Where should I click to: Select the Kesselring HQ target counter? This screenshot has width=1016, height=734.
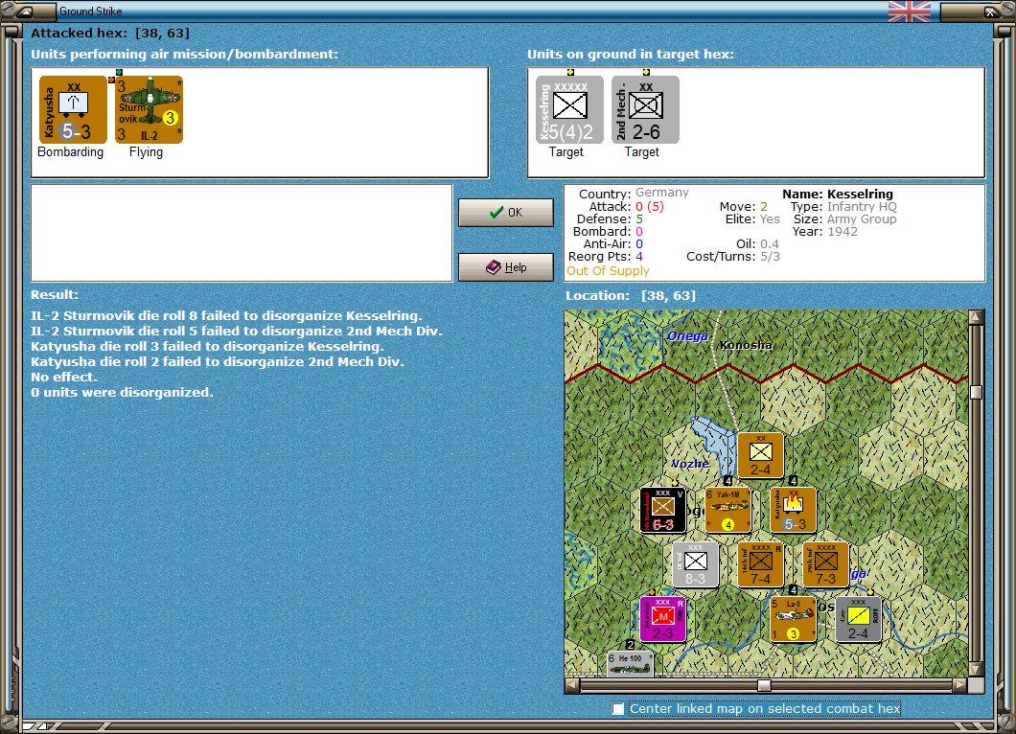[x=569, y=109]
